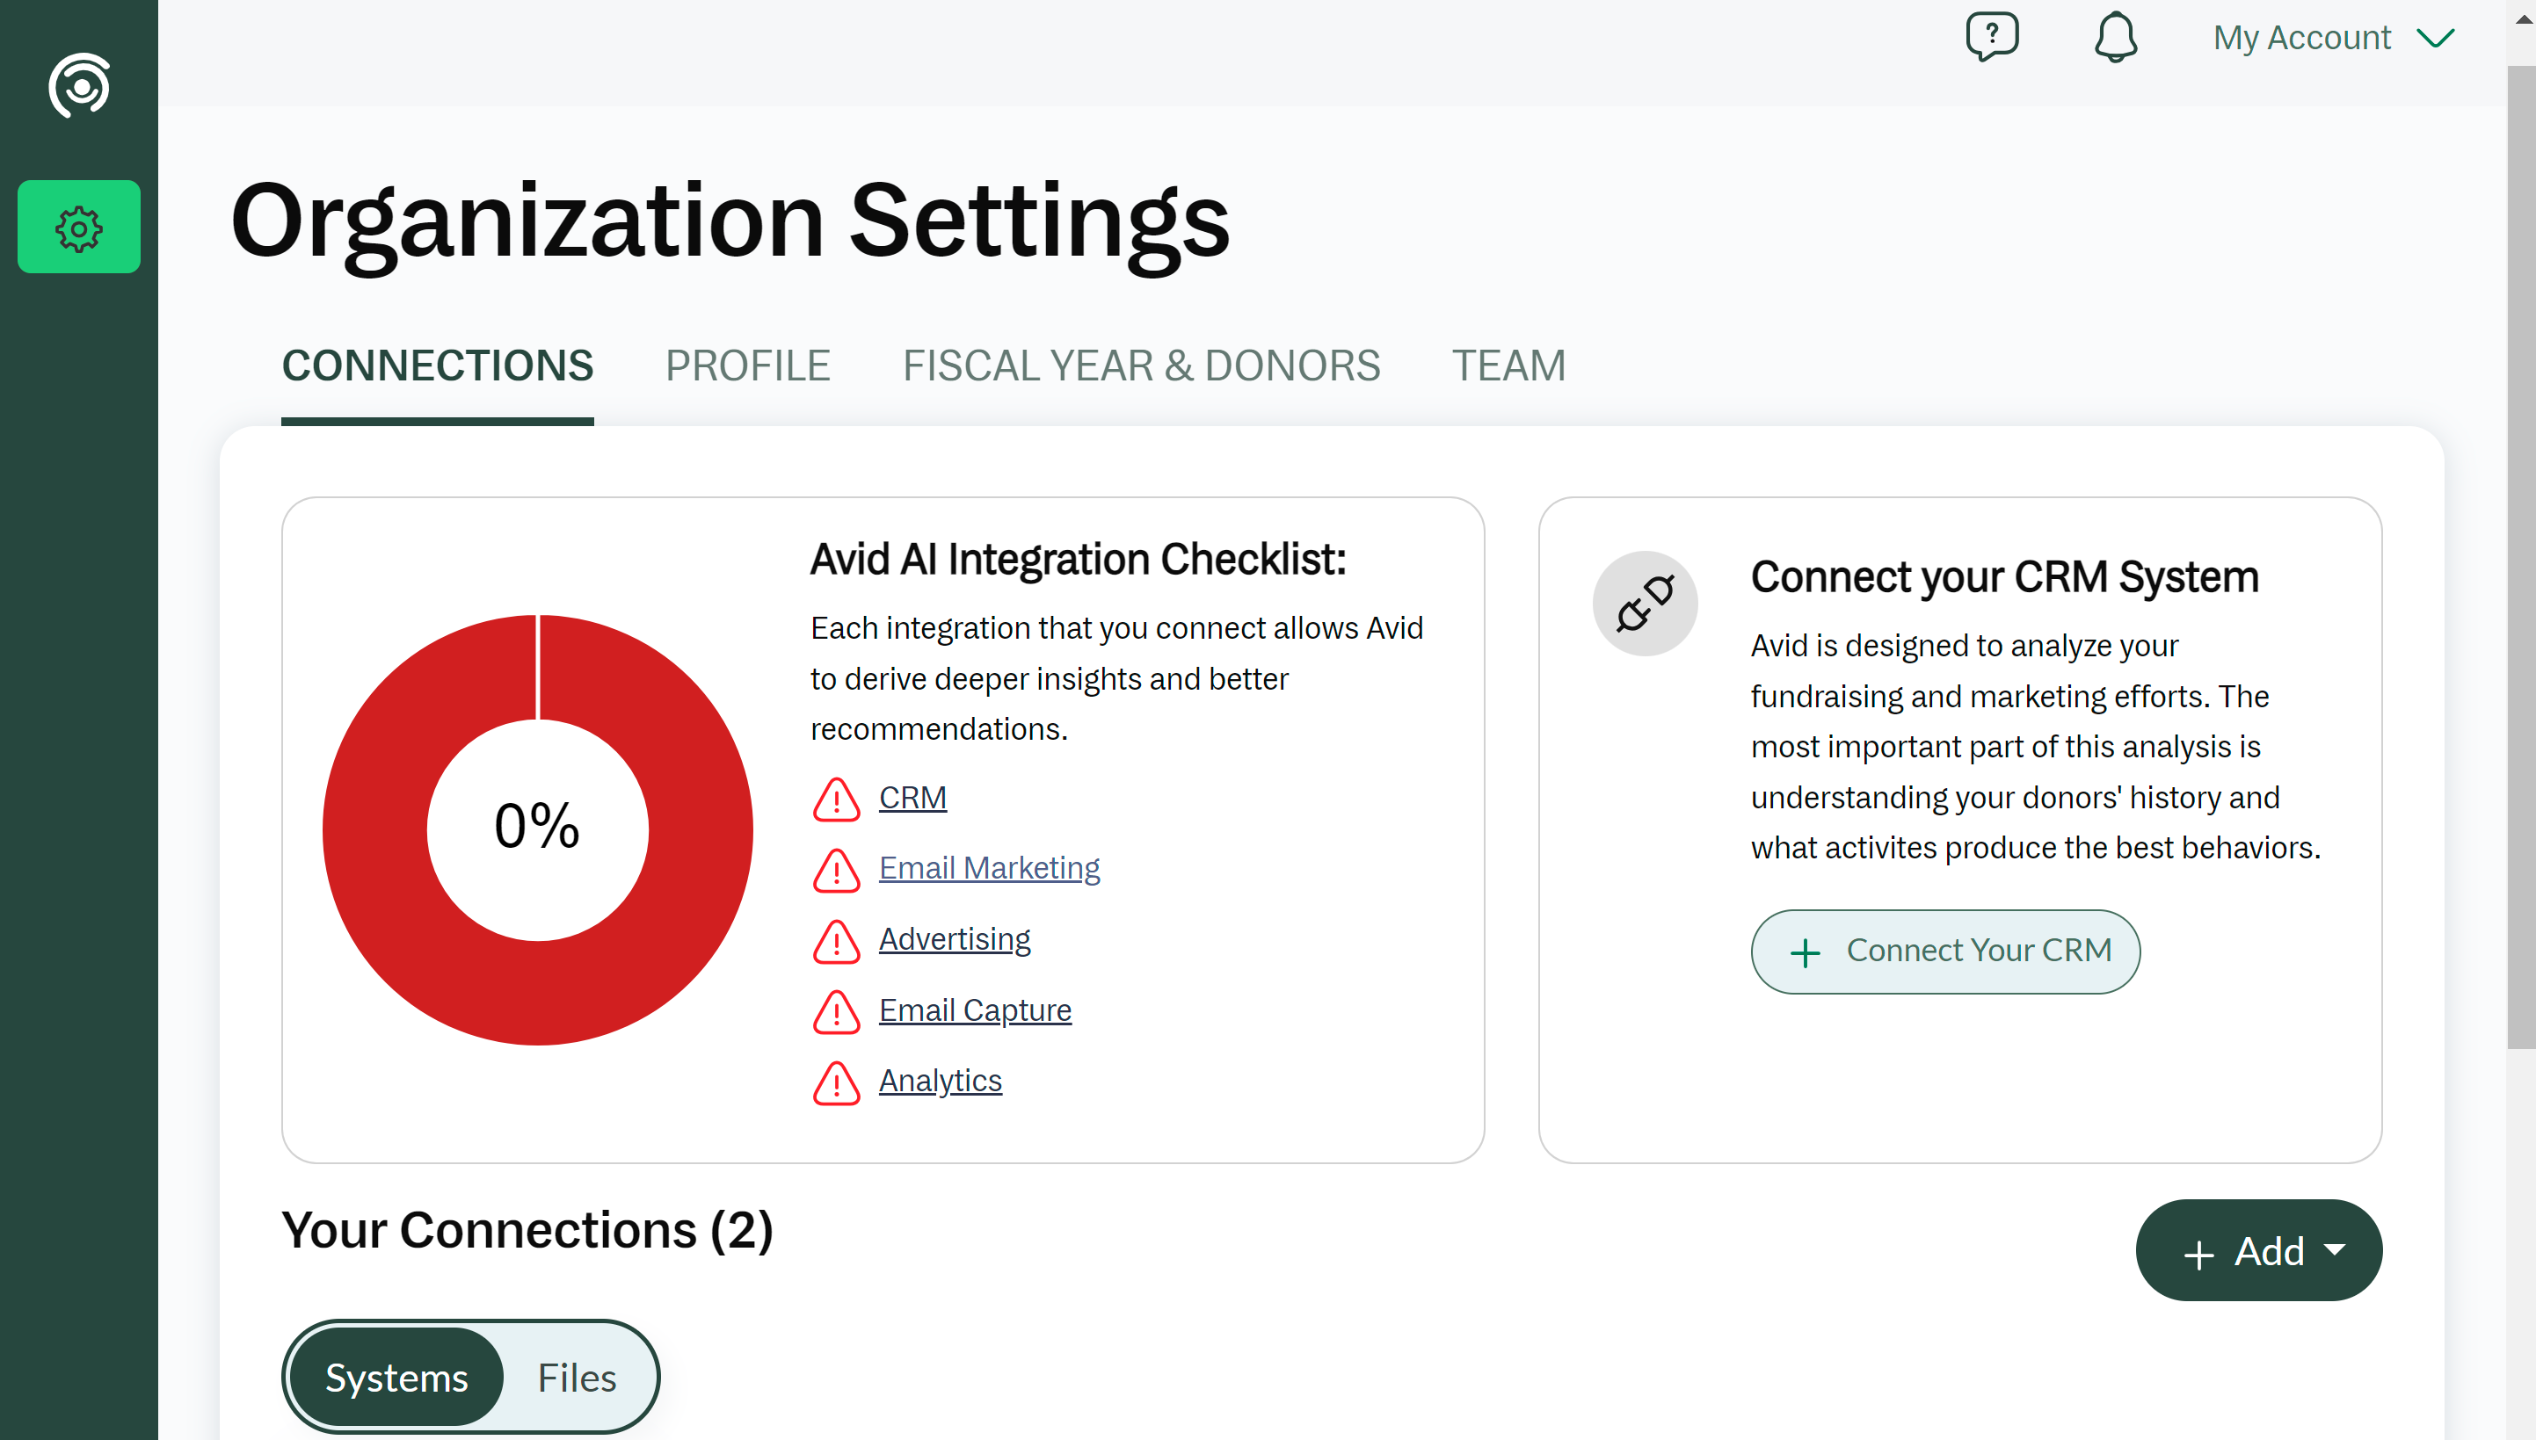Click warning icon beside Email Capture
The width and height of the screenshot is (2536, 1440).
(836, 1012)
